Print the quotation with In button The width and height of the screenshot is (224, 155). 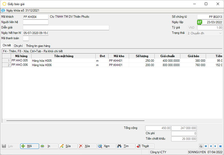pos(49,146)
